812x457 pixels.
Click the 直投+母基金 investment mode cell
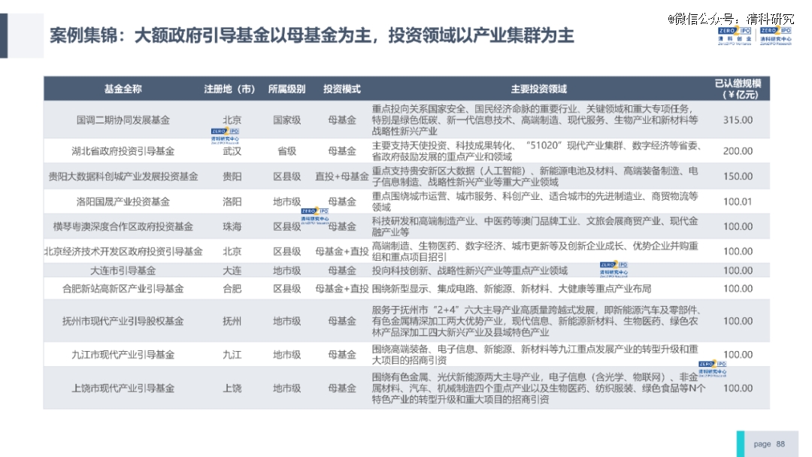pyautogui.click(x=342, y=177)
